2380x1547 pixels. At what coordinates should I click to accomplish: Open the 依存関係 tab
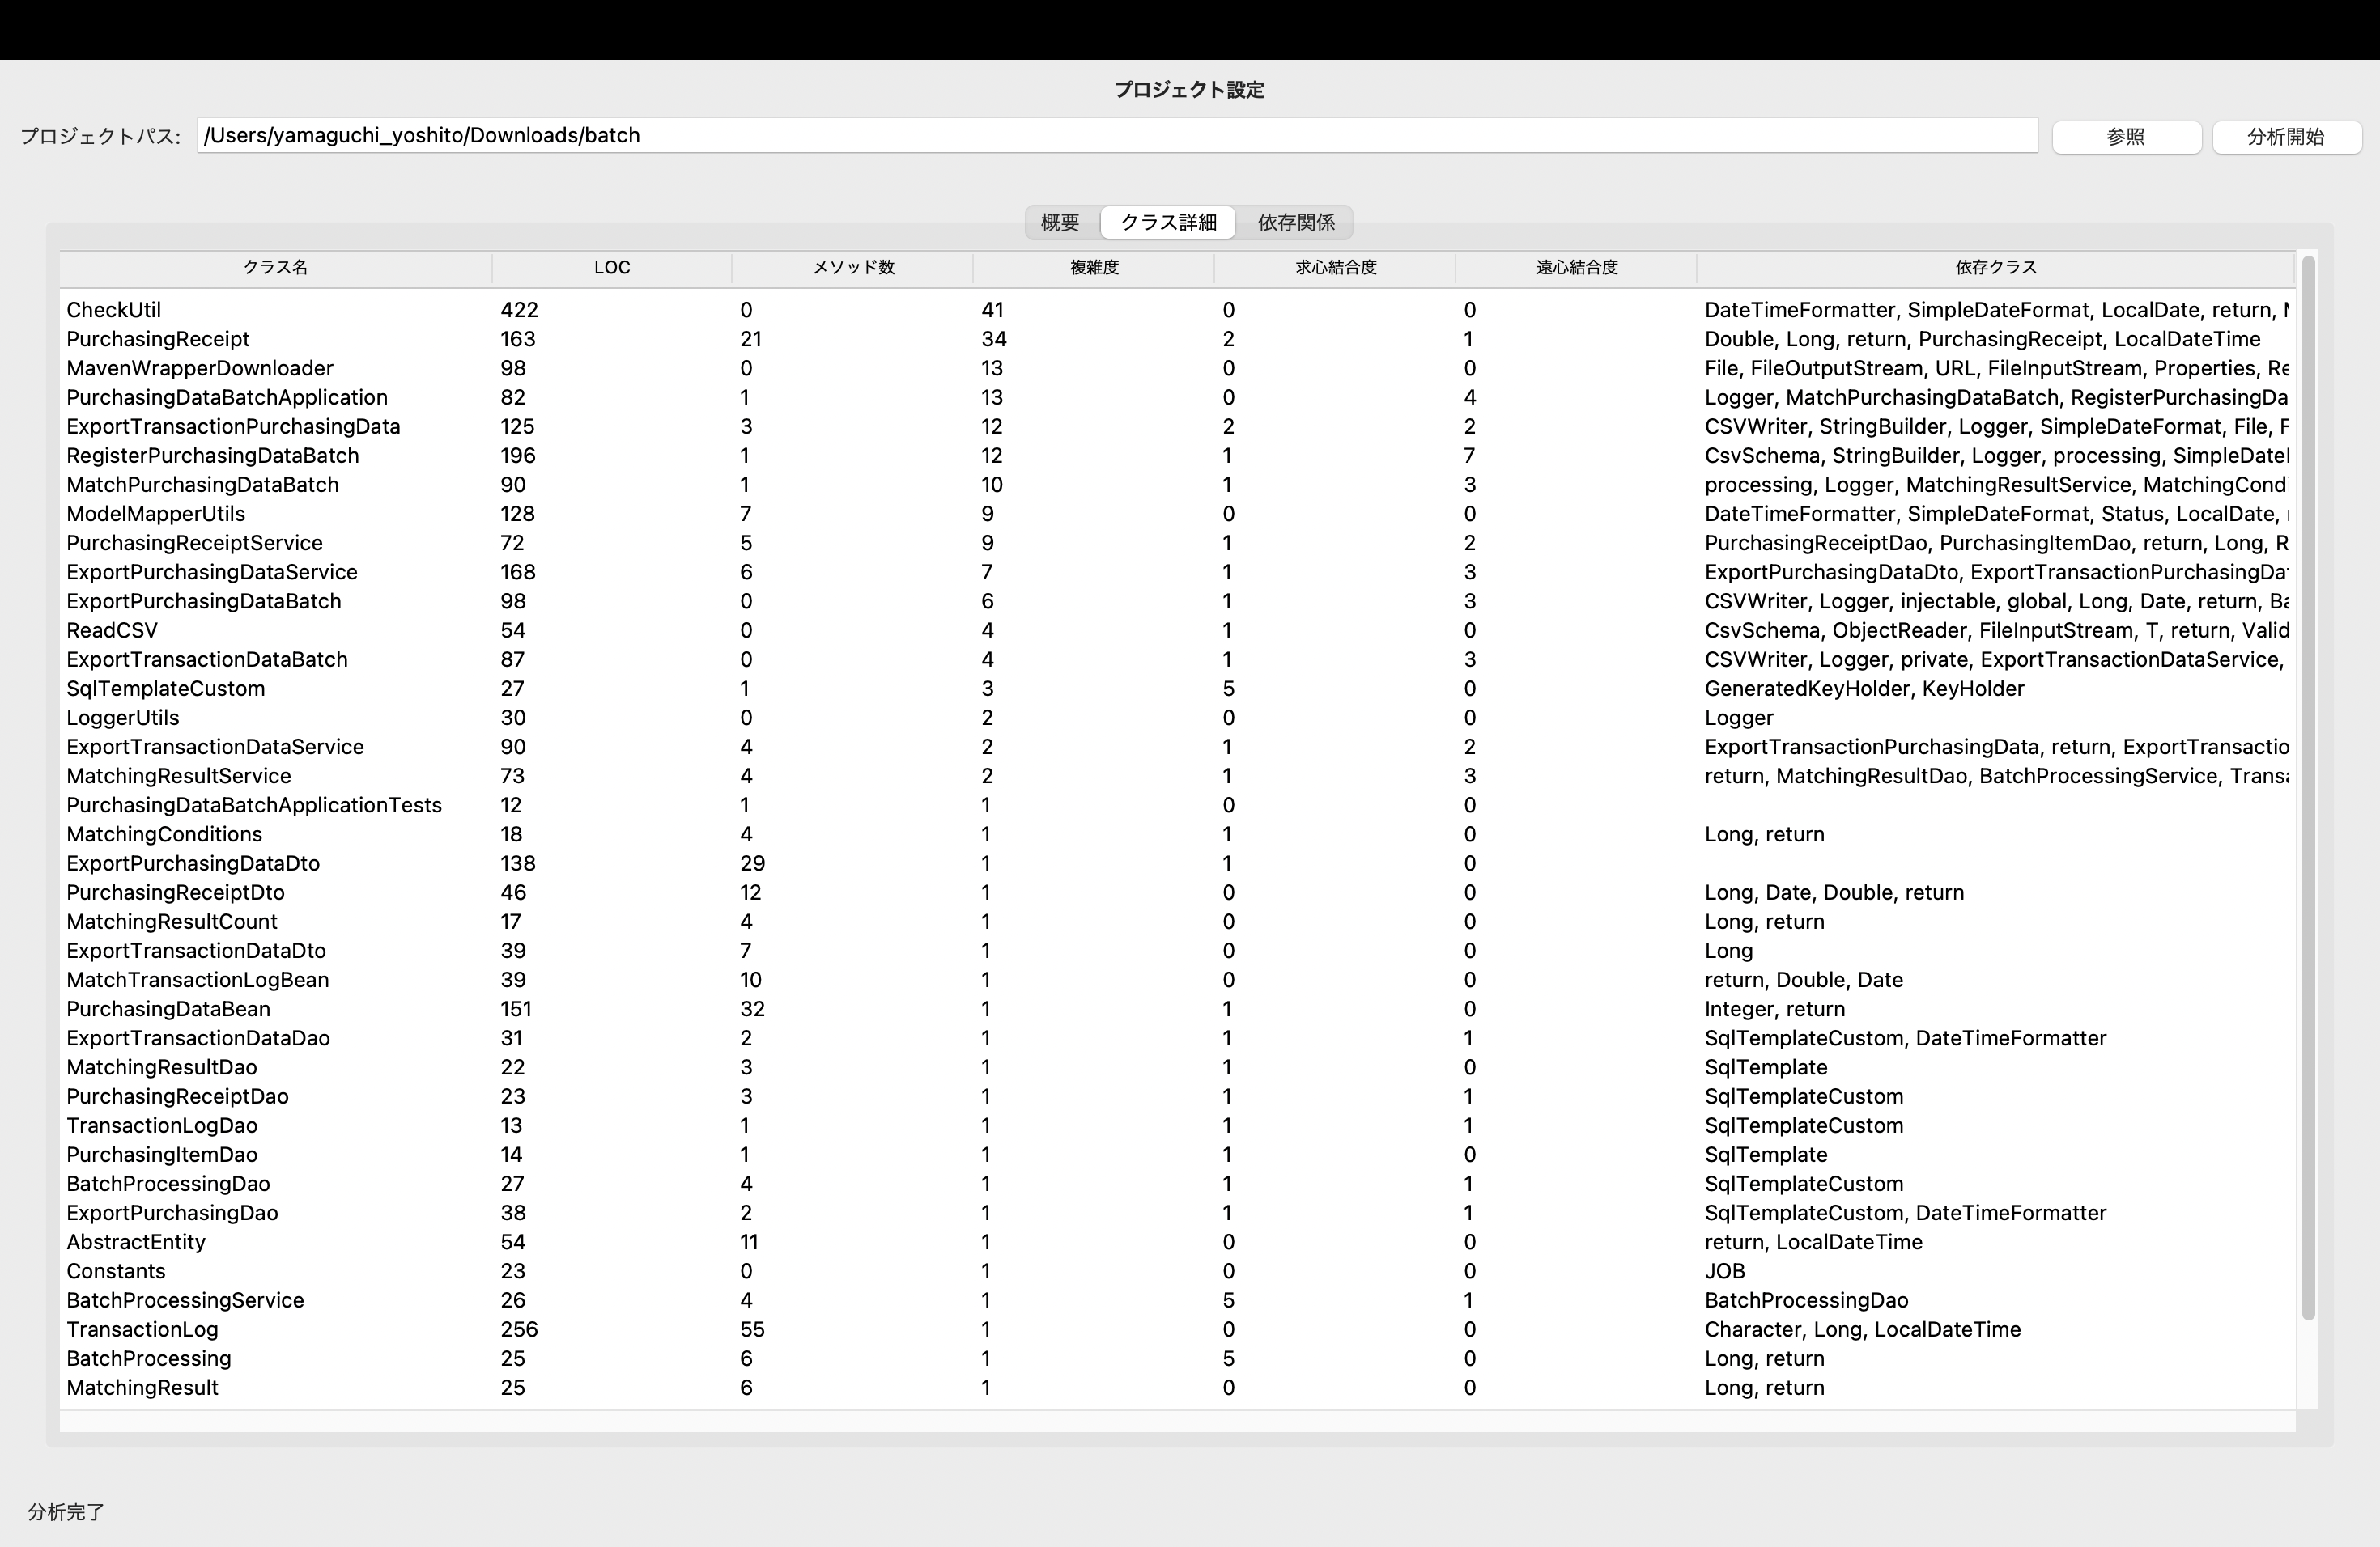coord(1296,222)
